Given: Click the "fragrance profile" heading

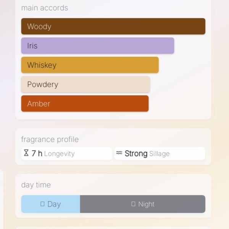Looking at the screenshot, I should pos(50,139).
